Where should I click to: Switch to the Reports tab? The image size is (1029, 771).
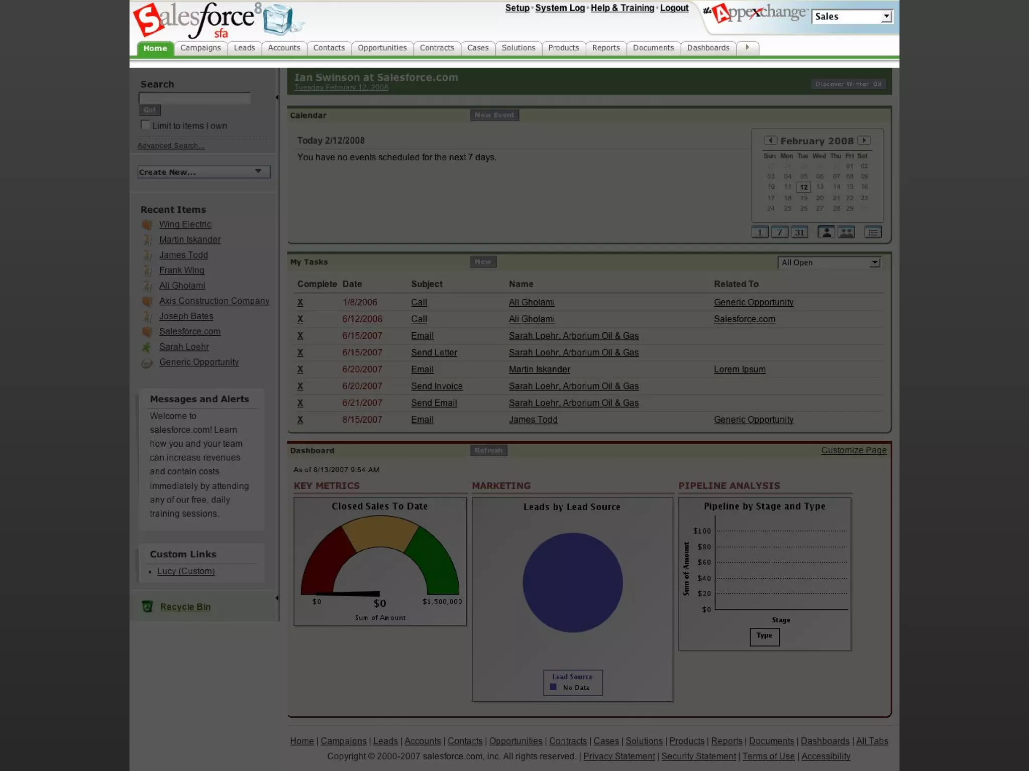605,48
